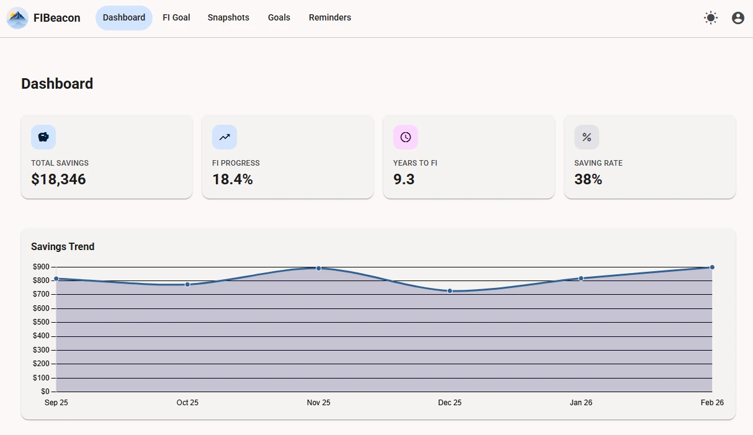Click the percent icon on Saving Rate card
Screen dimensions: 753x435
(x=586, y=137)
